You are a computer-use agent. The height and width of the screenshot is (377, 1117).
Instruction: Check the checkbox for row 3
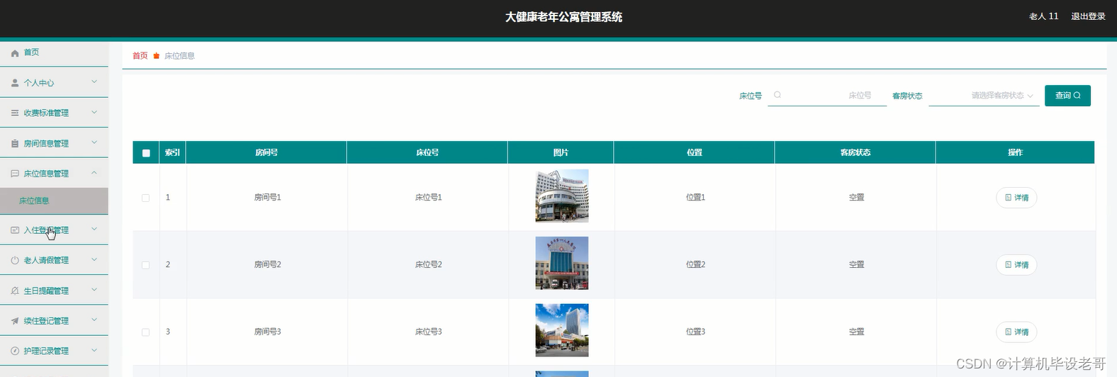coord(146,332)
